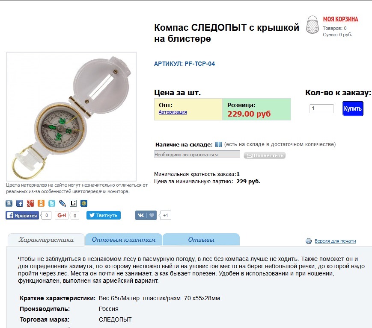Click the blue Купить button

tap(353, 108)
